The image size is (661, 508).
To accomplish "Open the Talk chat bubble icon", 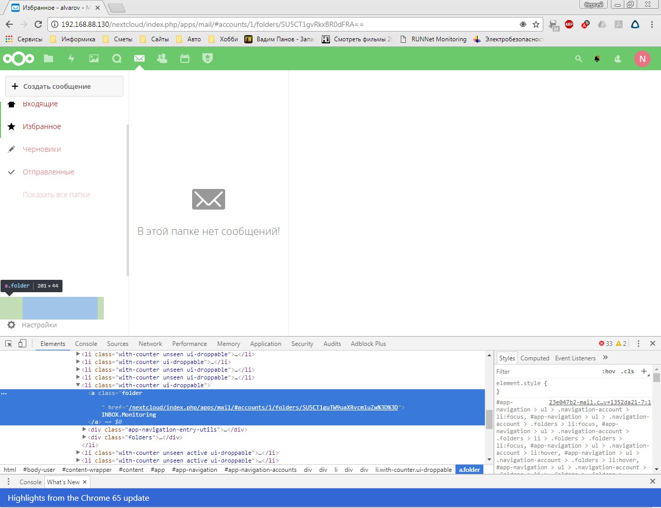I will click(117, 58).
